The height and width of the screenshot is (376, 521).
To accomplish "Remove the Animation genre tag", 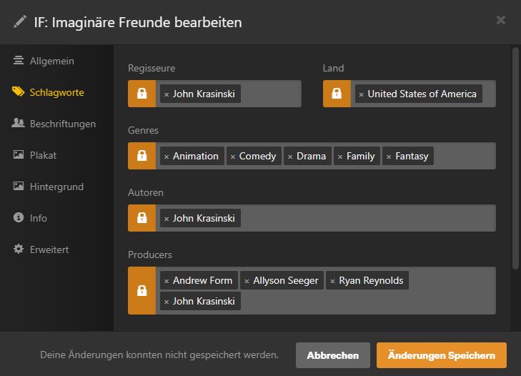I will [x=167, y=157].
